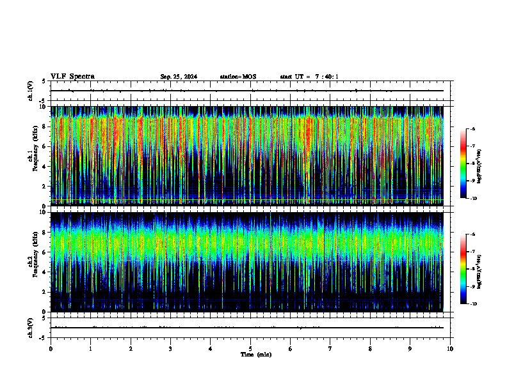
Task: Click time axis tick label "10"
Action: point(450,349)
